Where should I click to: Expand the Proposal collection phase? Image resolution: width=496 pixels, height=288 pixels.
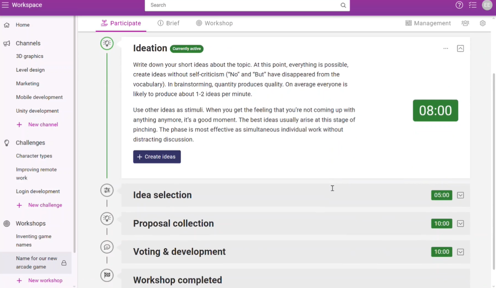point(460,223)
